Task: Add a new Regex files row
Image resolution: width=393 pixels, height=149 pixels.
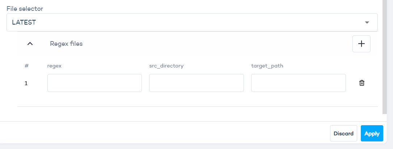Action: (361, 44)
